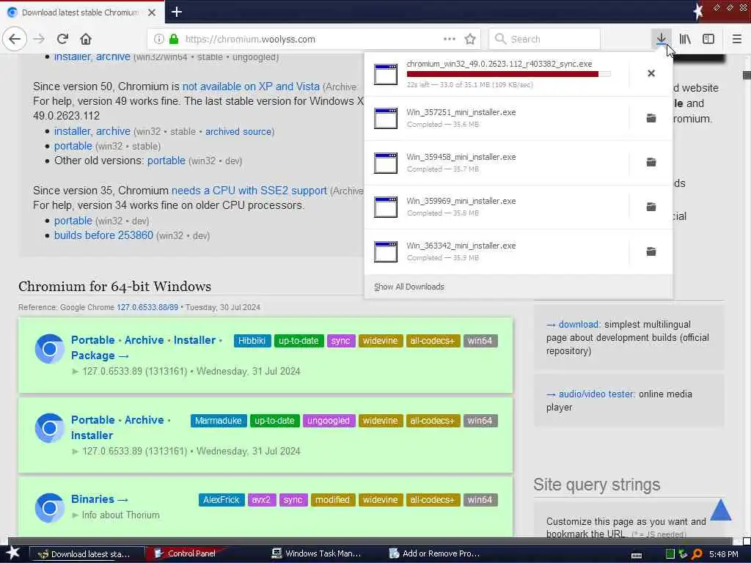Toggle the downloads panel arrow button

[661, 40]
